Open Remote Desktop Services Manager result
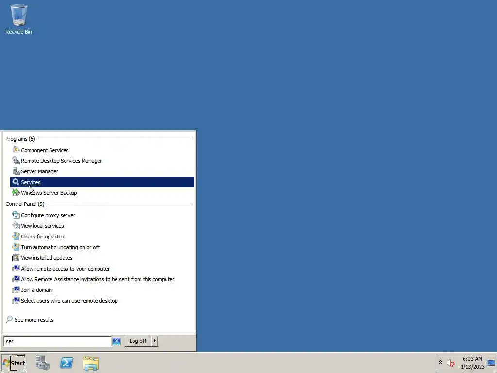The image size is (497, 373). point(62,161)
